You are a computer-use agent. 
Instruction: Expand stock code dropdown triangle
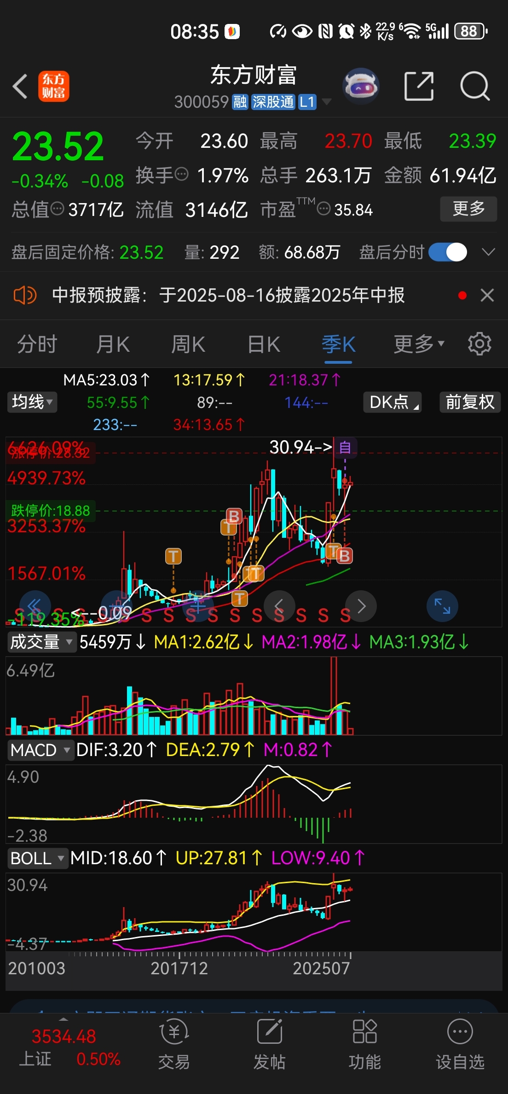[326, 102]
